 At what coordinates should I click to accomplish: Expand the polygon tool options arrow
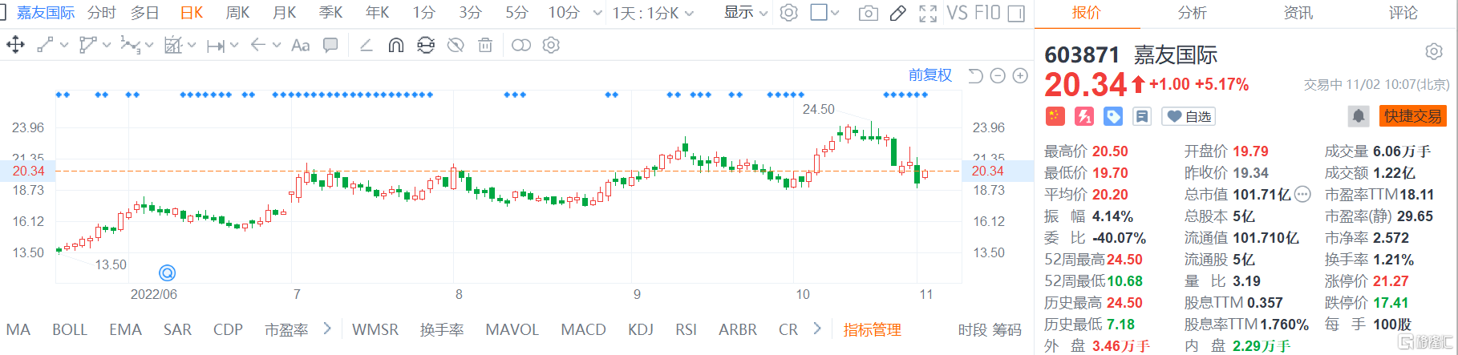point(106,46)
